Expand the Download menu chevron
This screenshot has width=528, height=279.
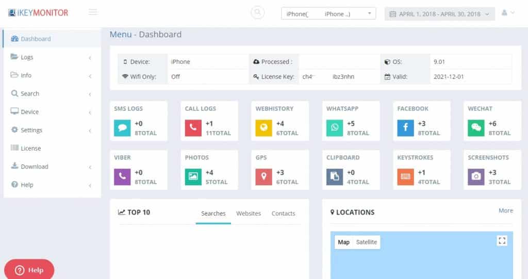click(90, 168)
